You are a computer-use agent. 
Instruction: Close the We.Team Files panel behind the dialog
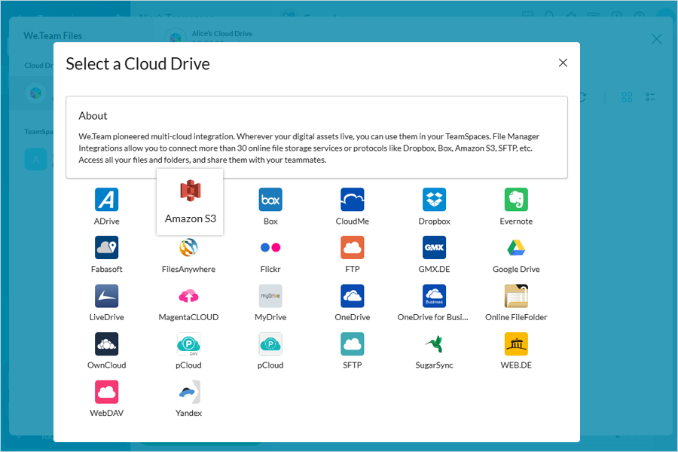(656, 39)
